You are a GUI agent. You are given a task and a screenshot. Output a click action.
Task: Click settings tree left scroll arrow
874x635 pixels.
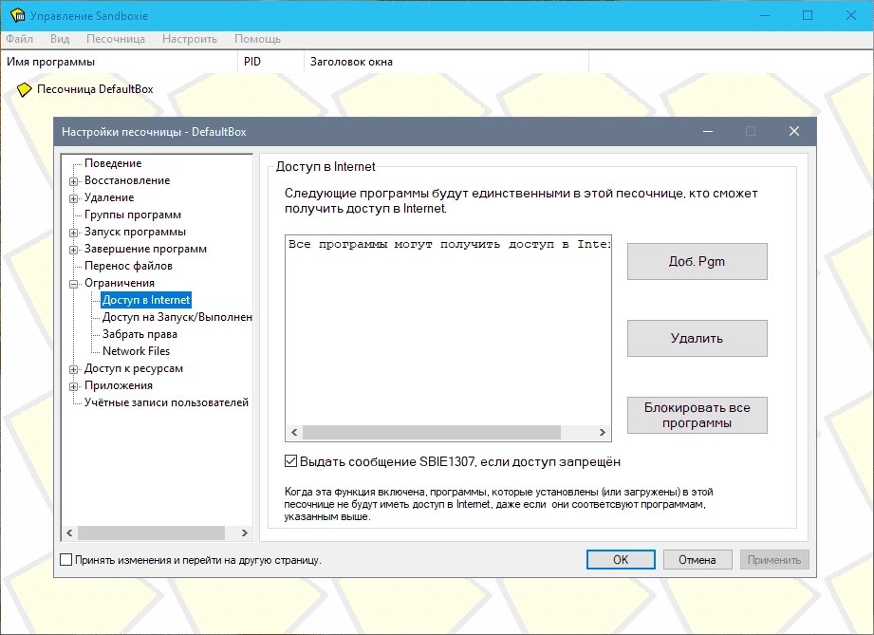(x=69, y=533)
